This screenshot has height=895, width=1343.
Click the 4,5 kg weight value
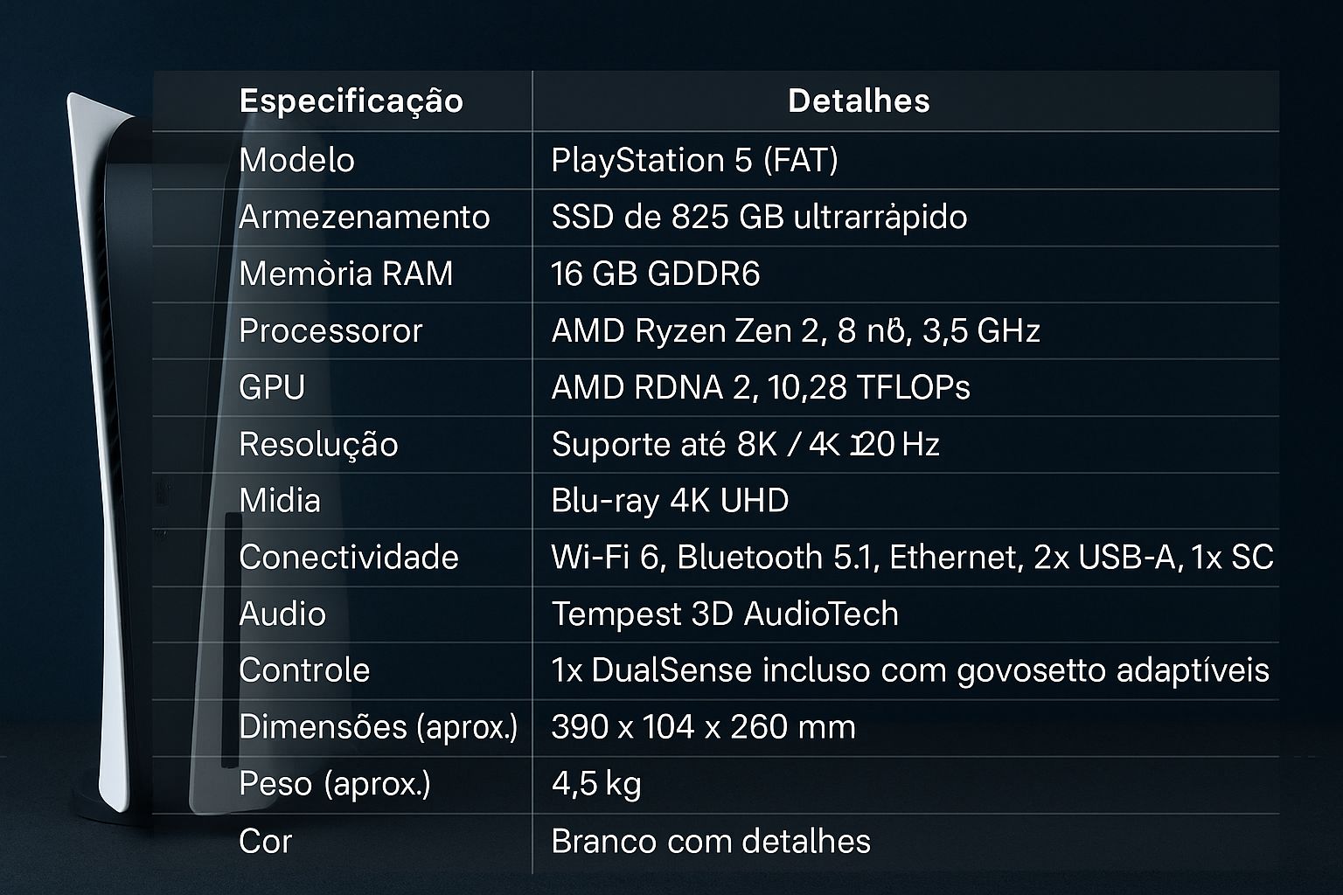click(x=596, y=784)
